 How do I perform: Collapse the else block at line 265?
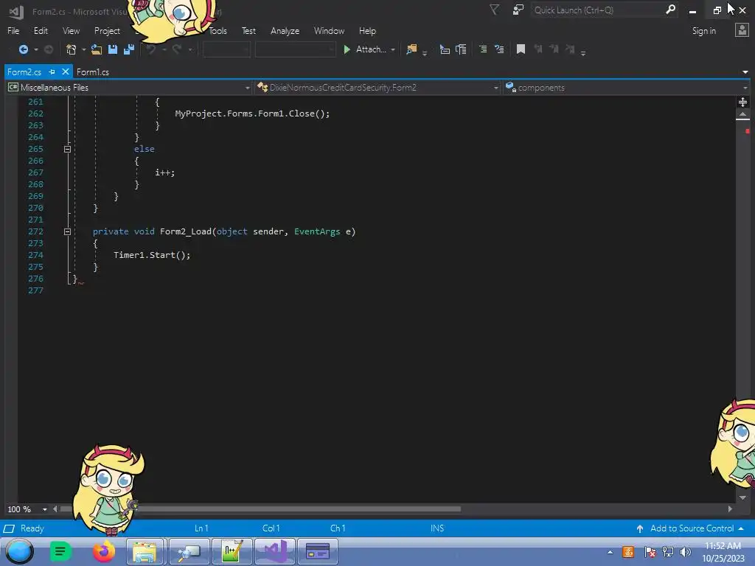coord(67,149)
